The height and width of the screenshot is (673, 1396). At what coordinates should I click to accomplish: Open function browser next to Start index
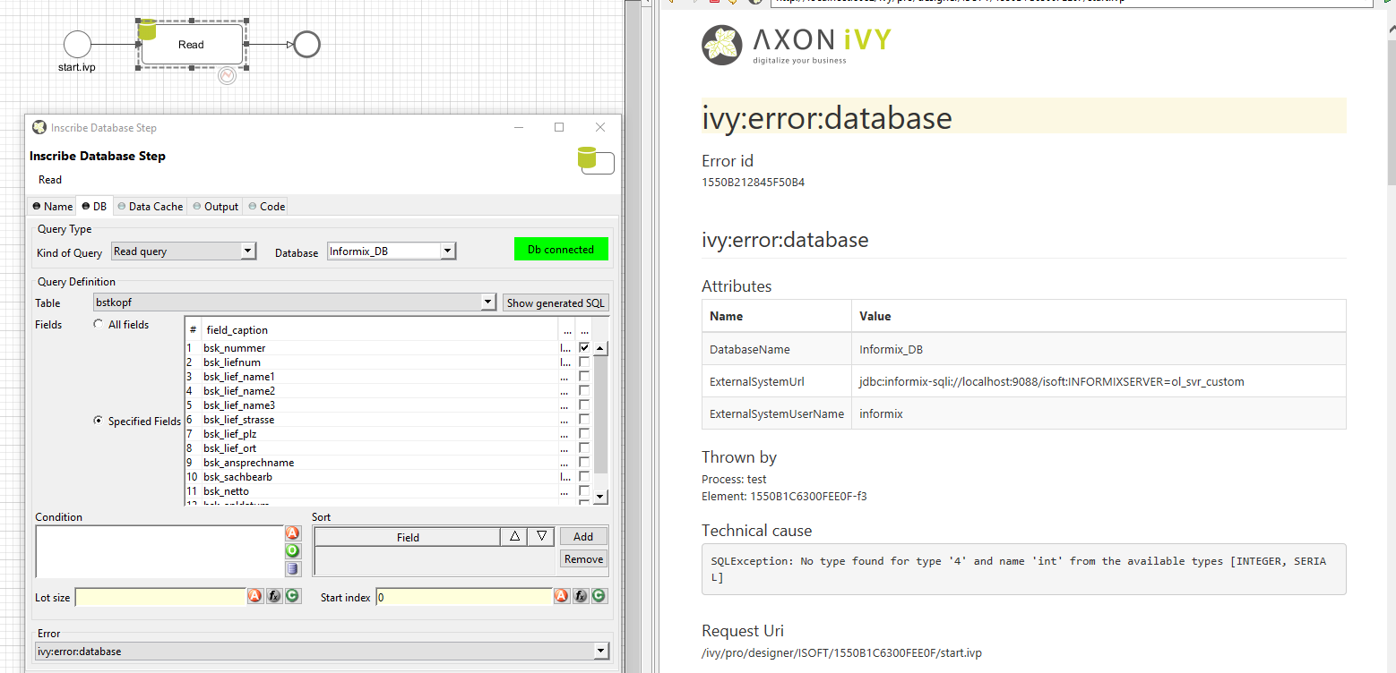pos(581,596)
